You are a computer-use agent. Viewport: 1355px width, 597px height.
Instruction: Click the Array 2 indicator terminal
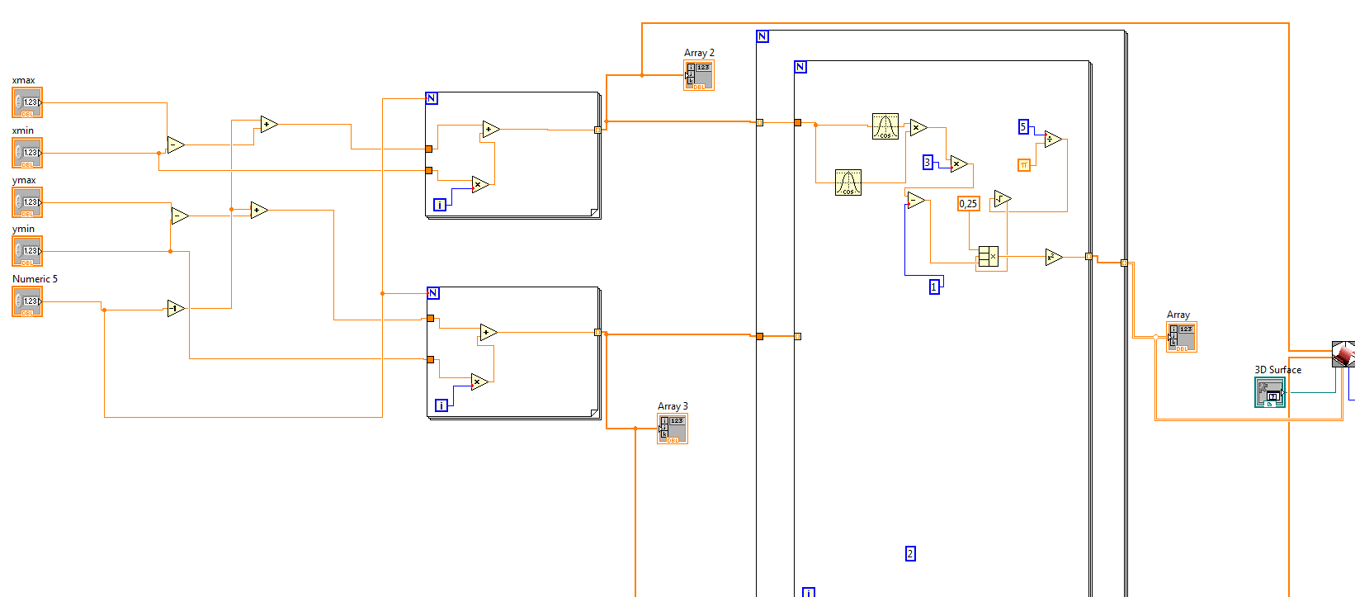tap(699, 75)
